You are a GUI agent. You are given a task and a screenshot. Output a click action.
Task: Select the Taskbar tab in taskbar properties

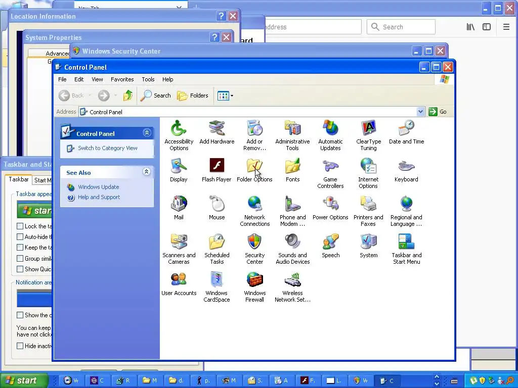pyautogui.click(x=19, y=179)
